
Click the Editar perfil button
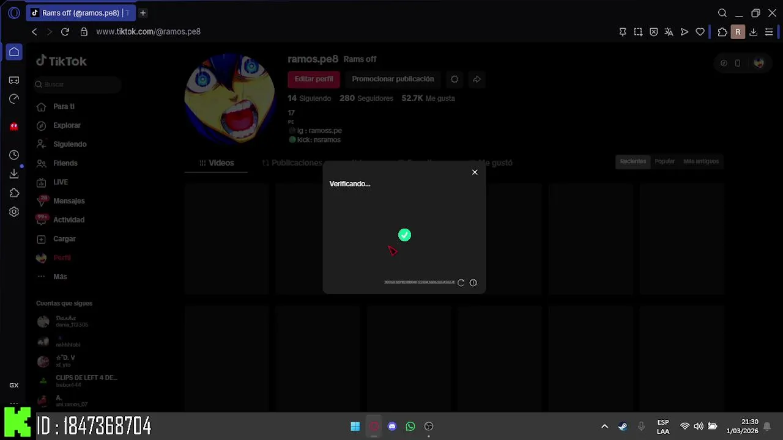coord(314,79)
